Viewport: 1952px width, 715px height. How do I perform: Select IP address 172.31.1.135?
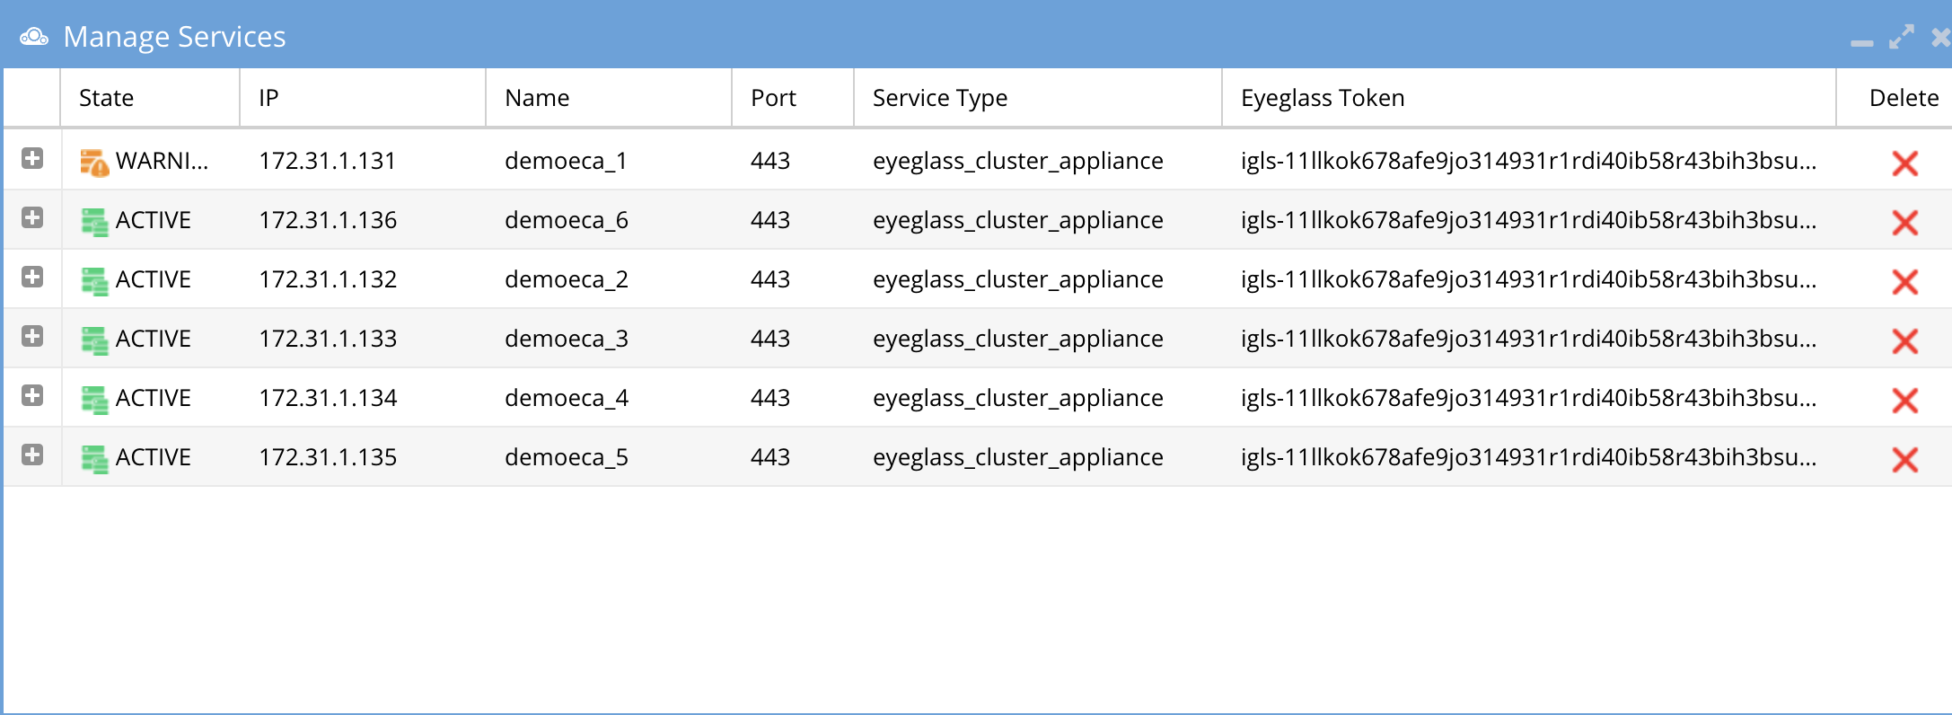[x=328, y=457]
